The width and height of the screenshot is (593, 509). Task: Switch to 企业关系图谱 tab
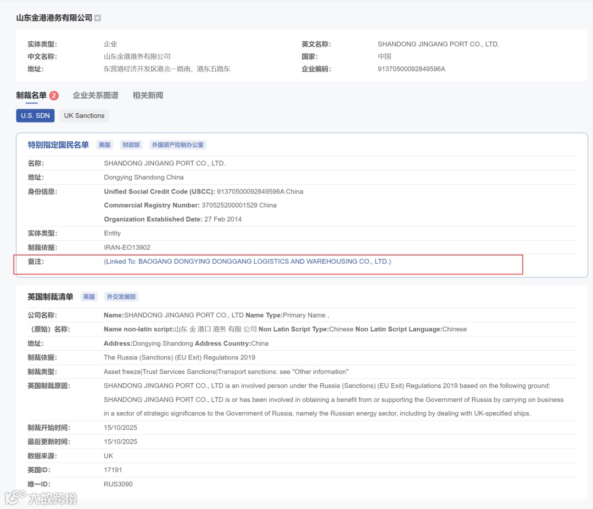point(96,96)
